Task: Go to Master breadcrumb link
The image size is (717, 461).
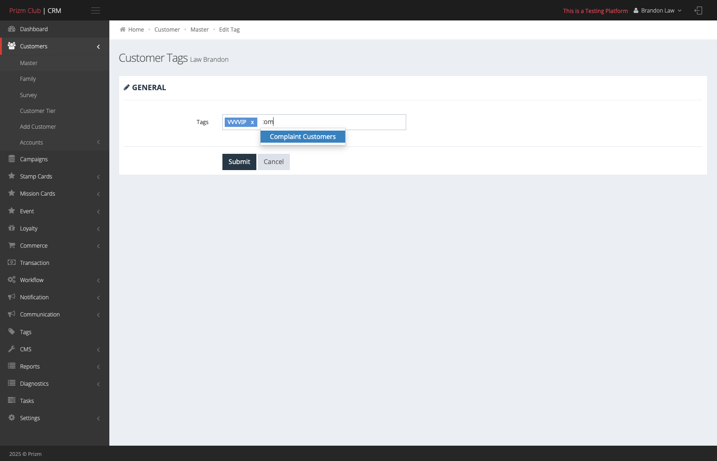Action: pos(200,29)
